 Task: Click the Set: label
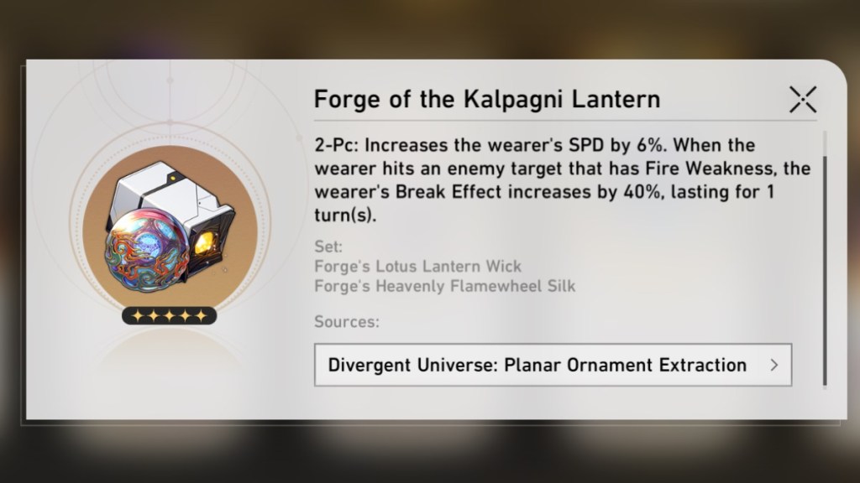tap(328, 247)
